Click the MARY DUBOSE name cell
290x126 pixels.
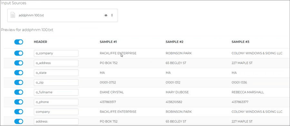click(x=177, y=92)
